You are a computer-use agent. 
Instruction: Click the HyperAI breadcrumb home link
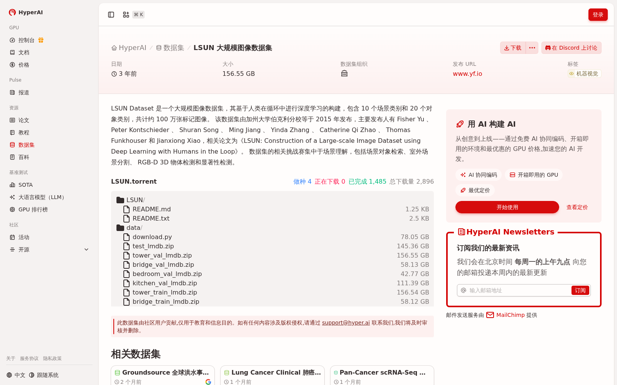click(x=129, y=48)
